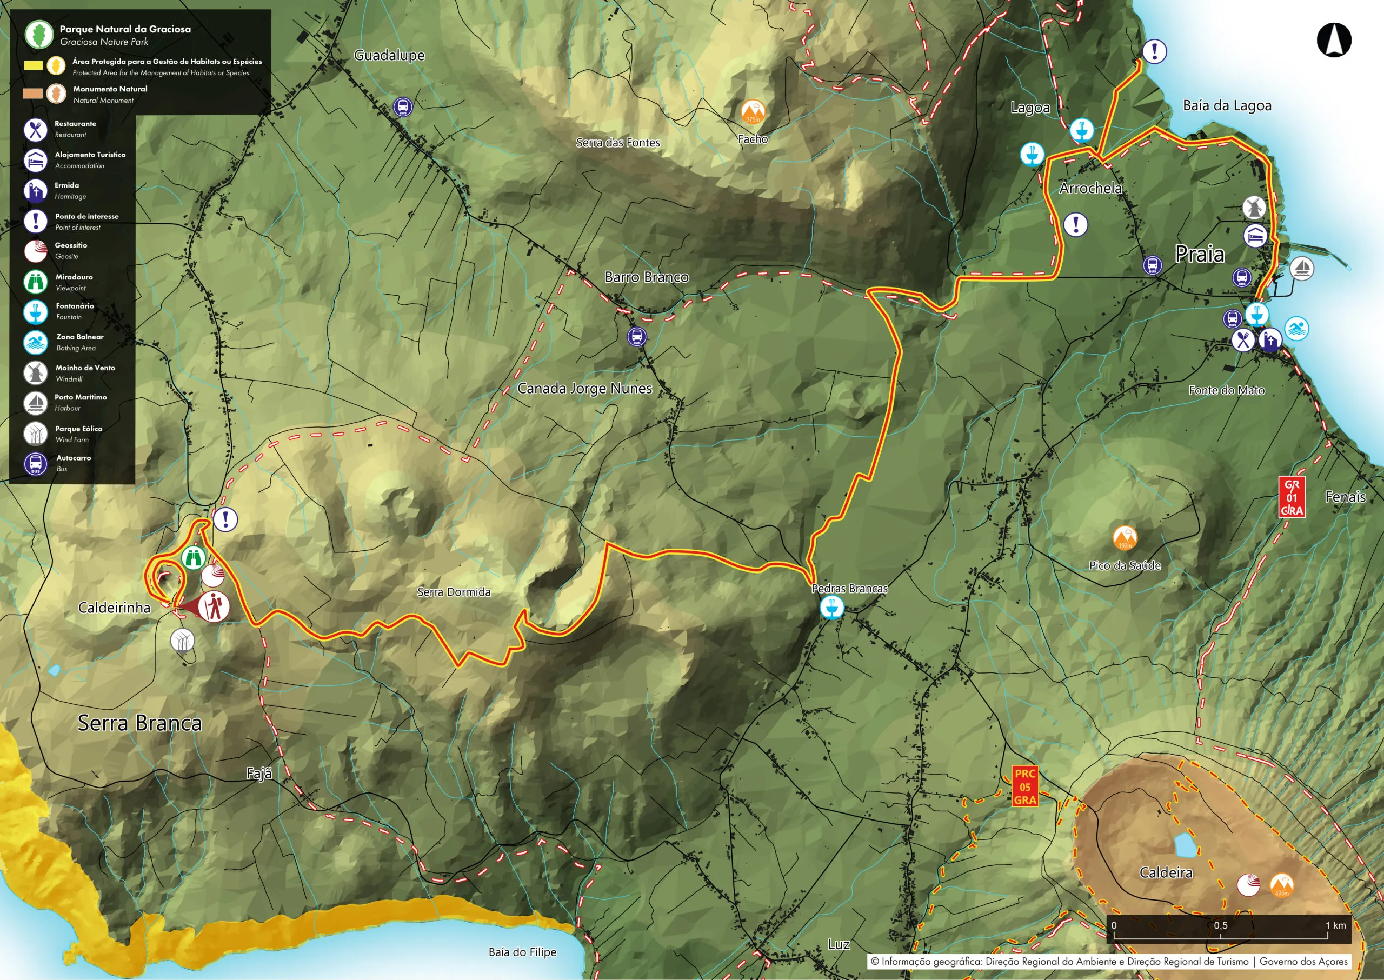This screenshot has height=980, width=1384.
Task: Click the tan Monumento Natural swatch in legend
Action: coord(33,94)
